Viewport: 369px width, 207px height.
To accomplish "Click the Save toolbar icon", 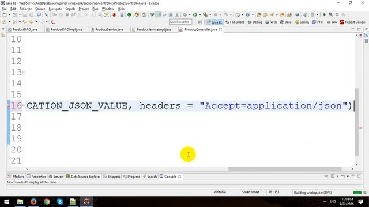I will 25,14.
